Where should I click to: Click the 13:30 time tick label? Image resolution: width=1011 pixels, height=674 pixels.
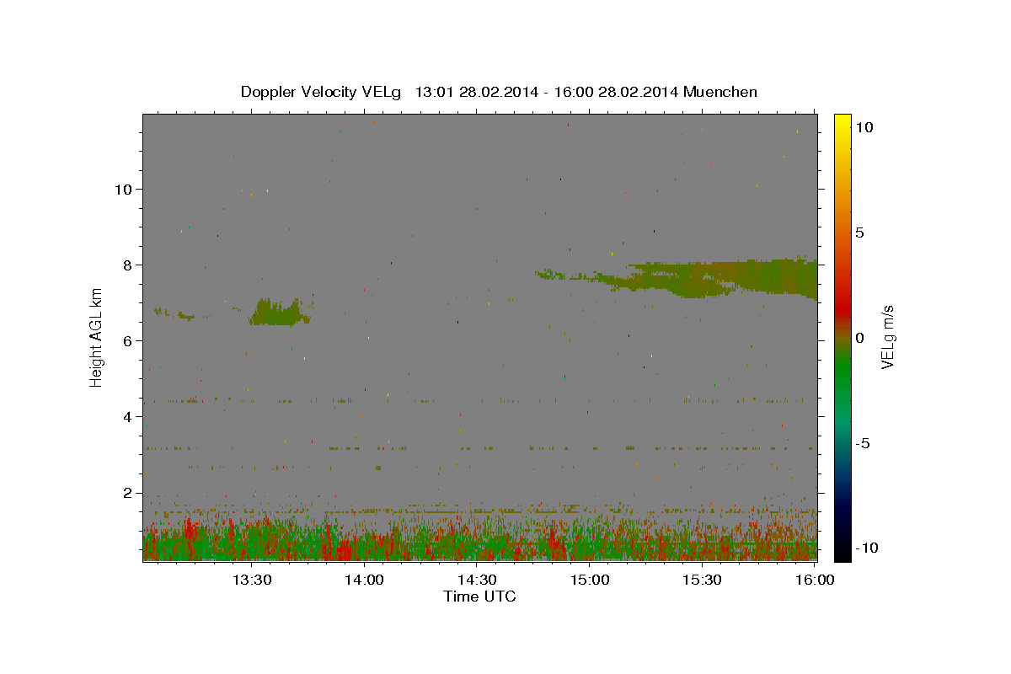tap(252, 580)
